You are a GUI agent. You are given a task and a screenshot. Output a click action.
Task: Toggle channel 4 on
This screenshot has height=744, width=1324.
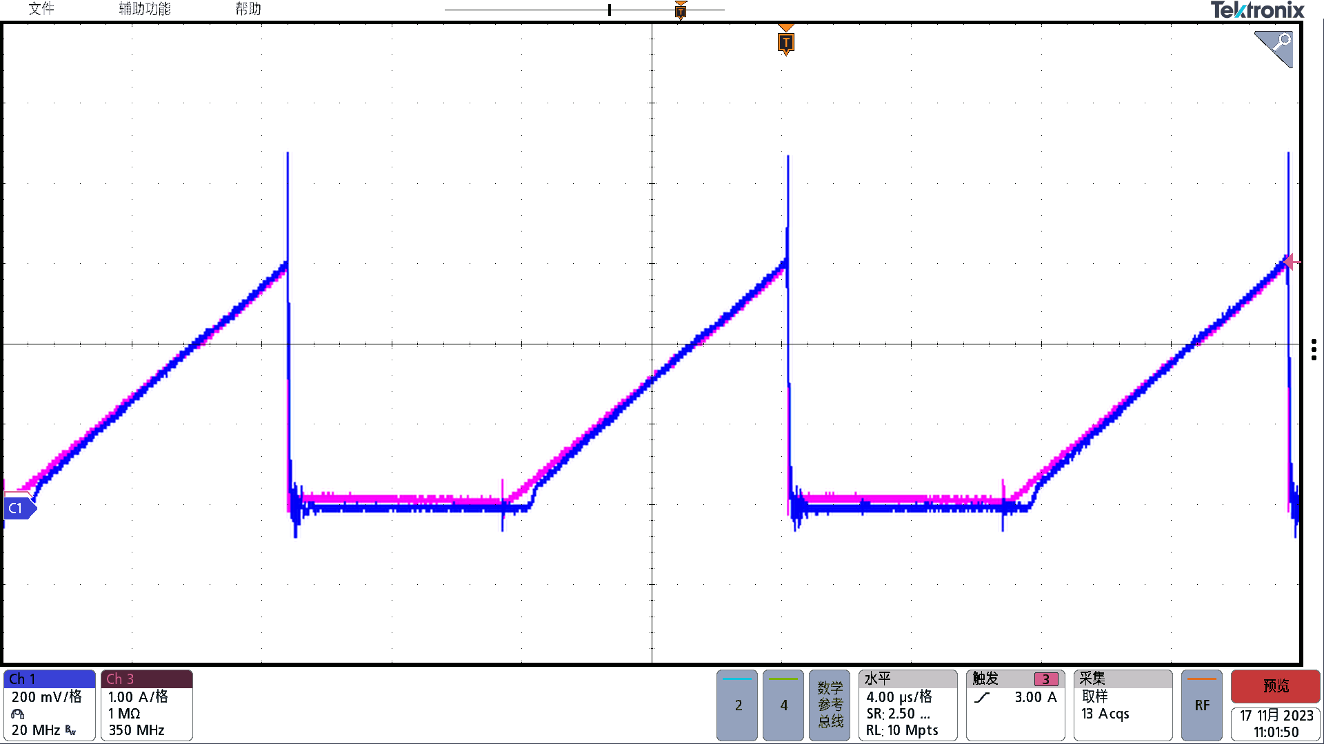(x=783, y=705)
